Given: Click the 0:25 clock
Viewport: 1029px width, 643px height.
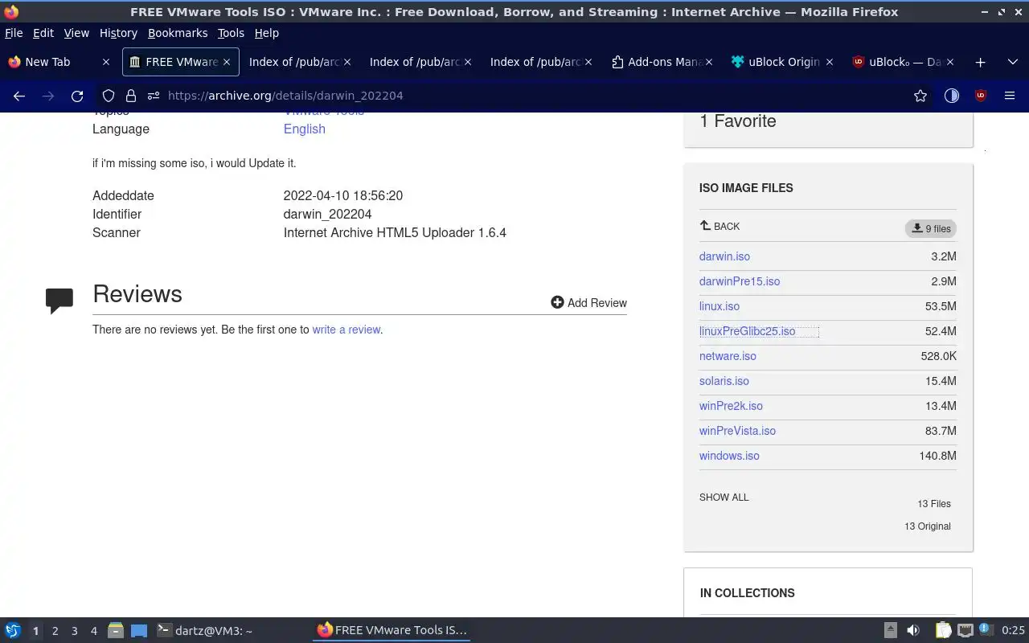Looking at the screenshot, I should (x=1013, y=631).
